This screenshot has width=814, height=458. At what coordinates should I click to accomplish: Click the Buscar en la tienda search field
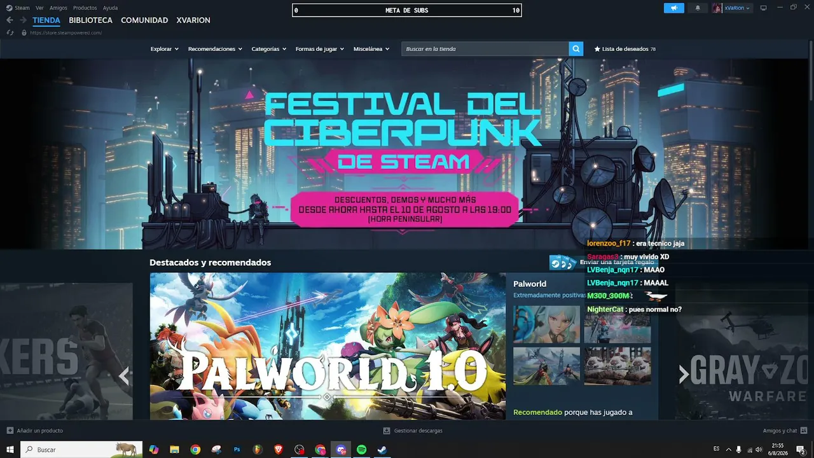coord(485,49)
